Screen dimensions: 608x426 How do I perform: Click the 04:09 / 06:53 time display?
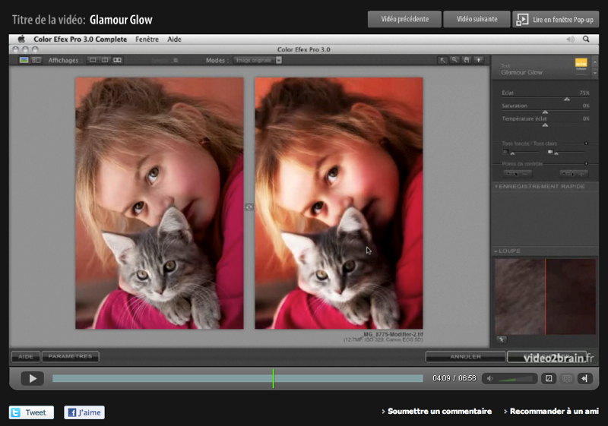point(454,378)
